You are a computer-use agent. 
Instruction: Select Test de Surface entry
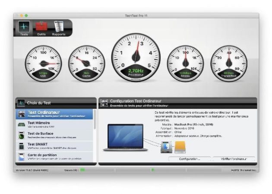[x=54, y=135]
